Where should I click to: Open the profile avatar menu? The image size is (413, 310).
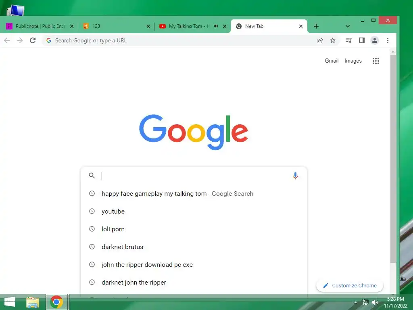click(375, 40)
